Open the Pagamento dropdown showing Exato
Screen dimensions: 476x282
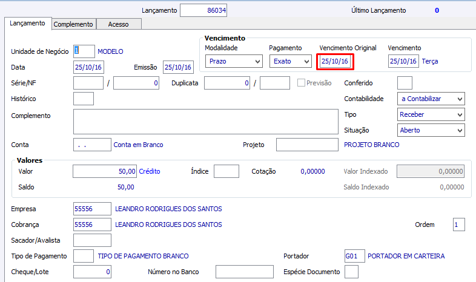click(291, 61)
